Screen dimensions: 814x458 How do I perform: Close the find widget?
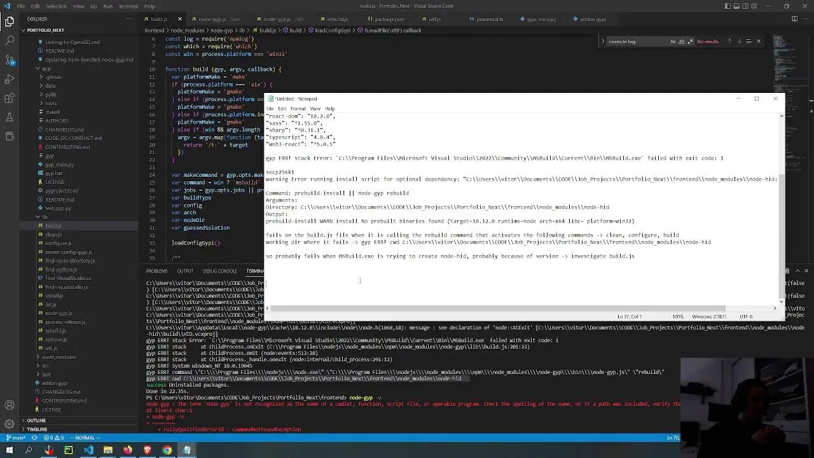758,41
